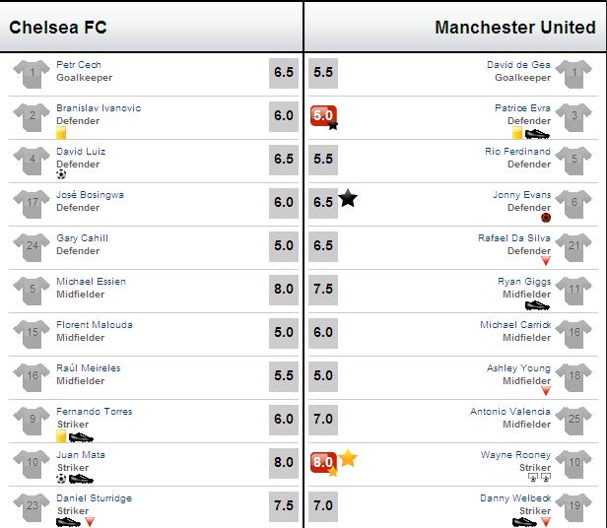This screenshot has height=528, width=607.
Task: Click the boot icon under Fernando Torres
Action: coord(81,437)
